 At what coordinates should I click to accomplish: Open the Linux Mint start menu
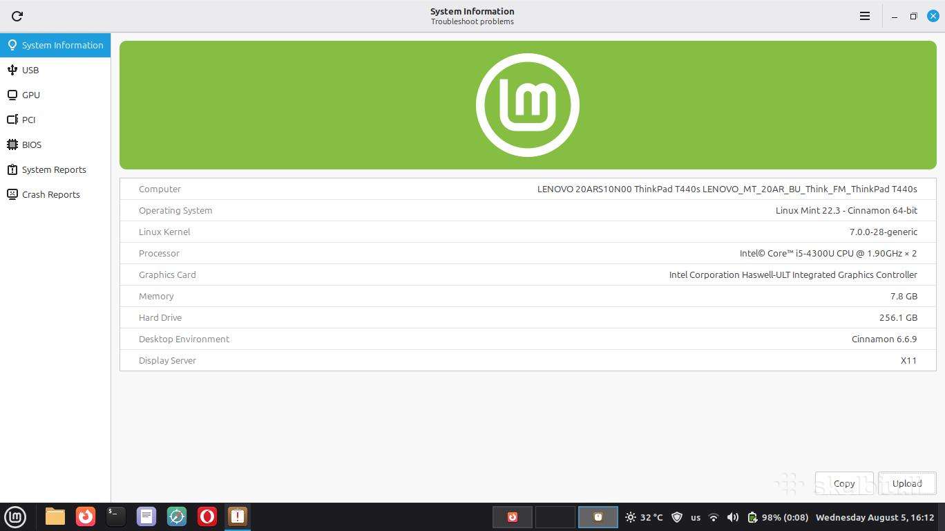[x=15, y=516]
